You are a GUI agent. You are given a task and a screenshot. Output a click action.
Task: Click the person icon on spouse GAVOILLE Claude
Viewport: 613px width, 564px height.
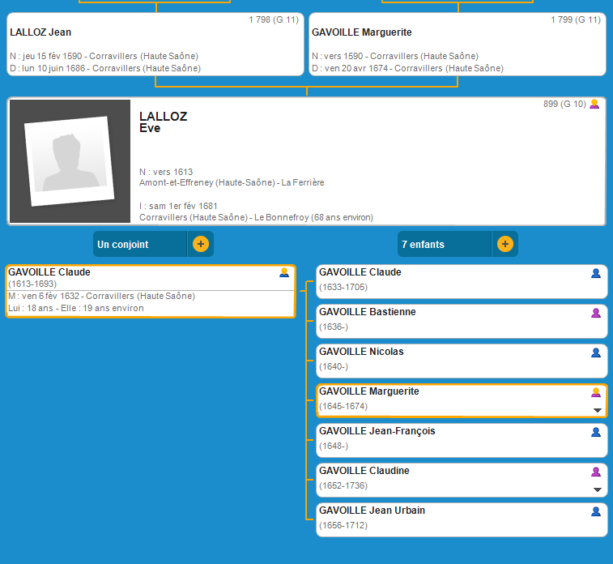(x=284, y=272)
